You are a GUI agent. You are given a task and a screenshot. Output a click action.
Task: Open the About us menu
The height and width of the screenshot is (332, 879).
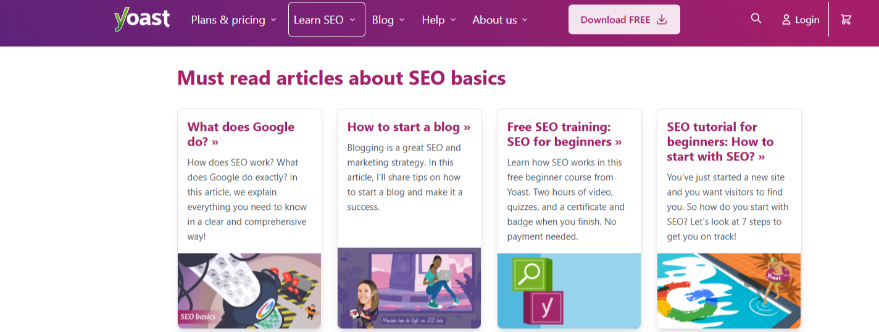pos(500,20)
